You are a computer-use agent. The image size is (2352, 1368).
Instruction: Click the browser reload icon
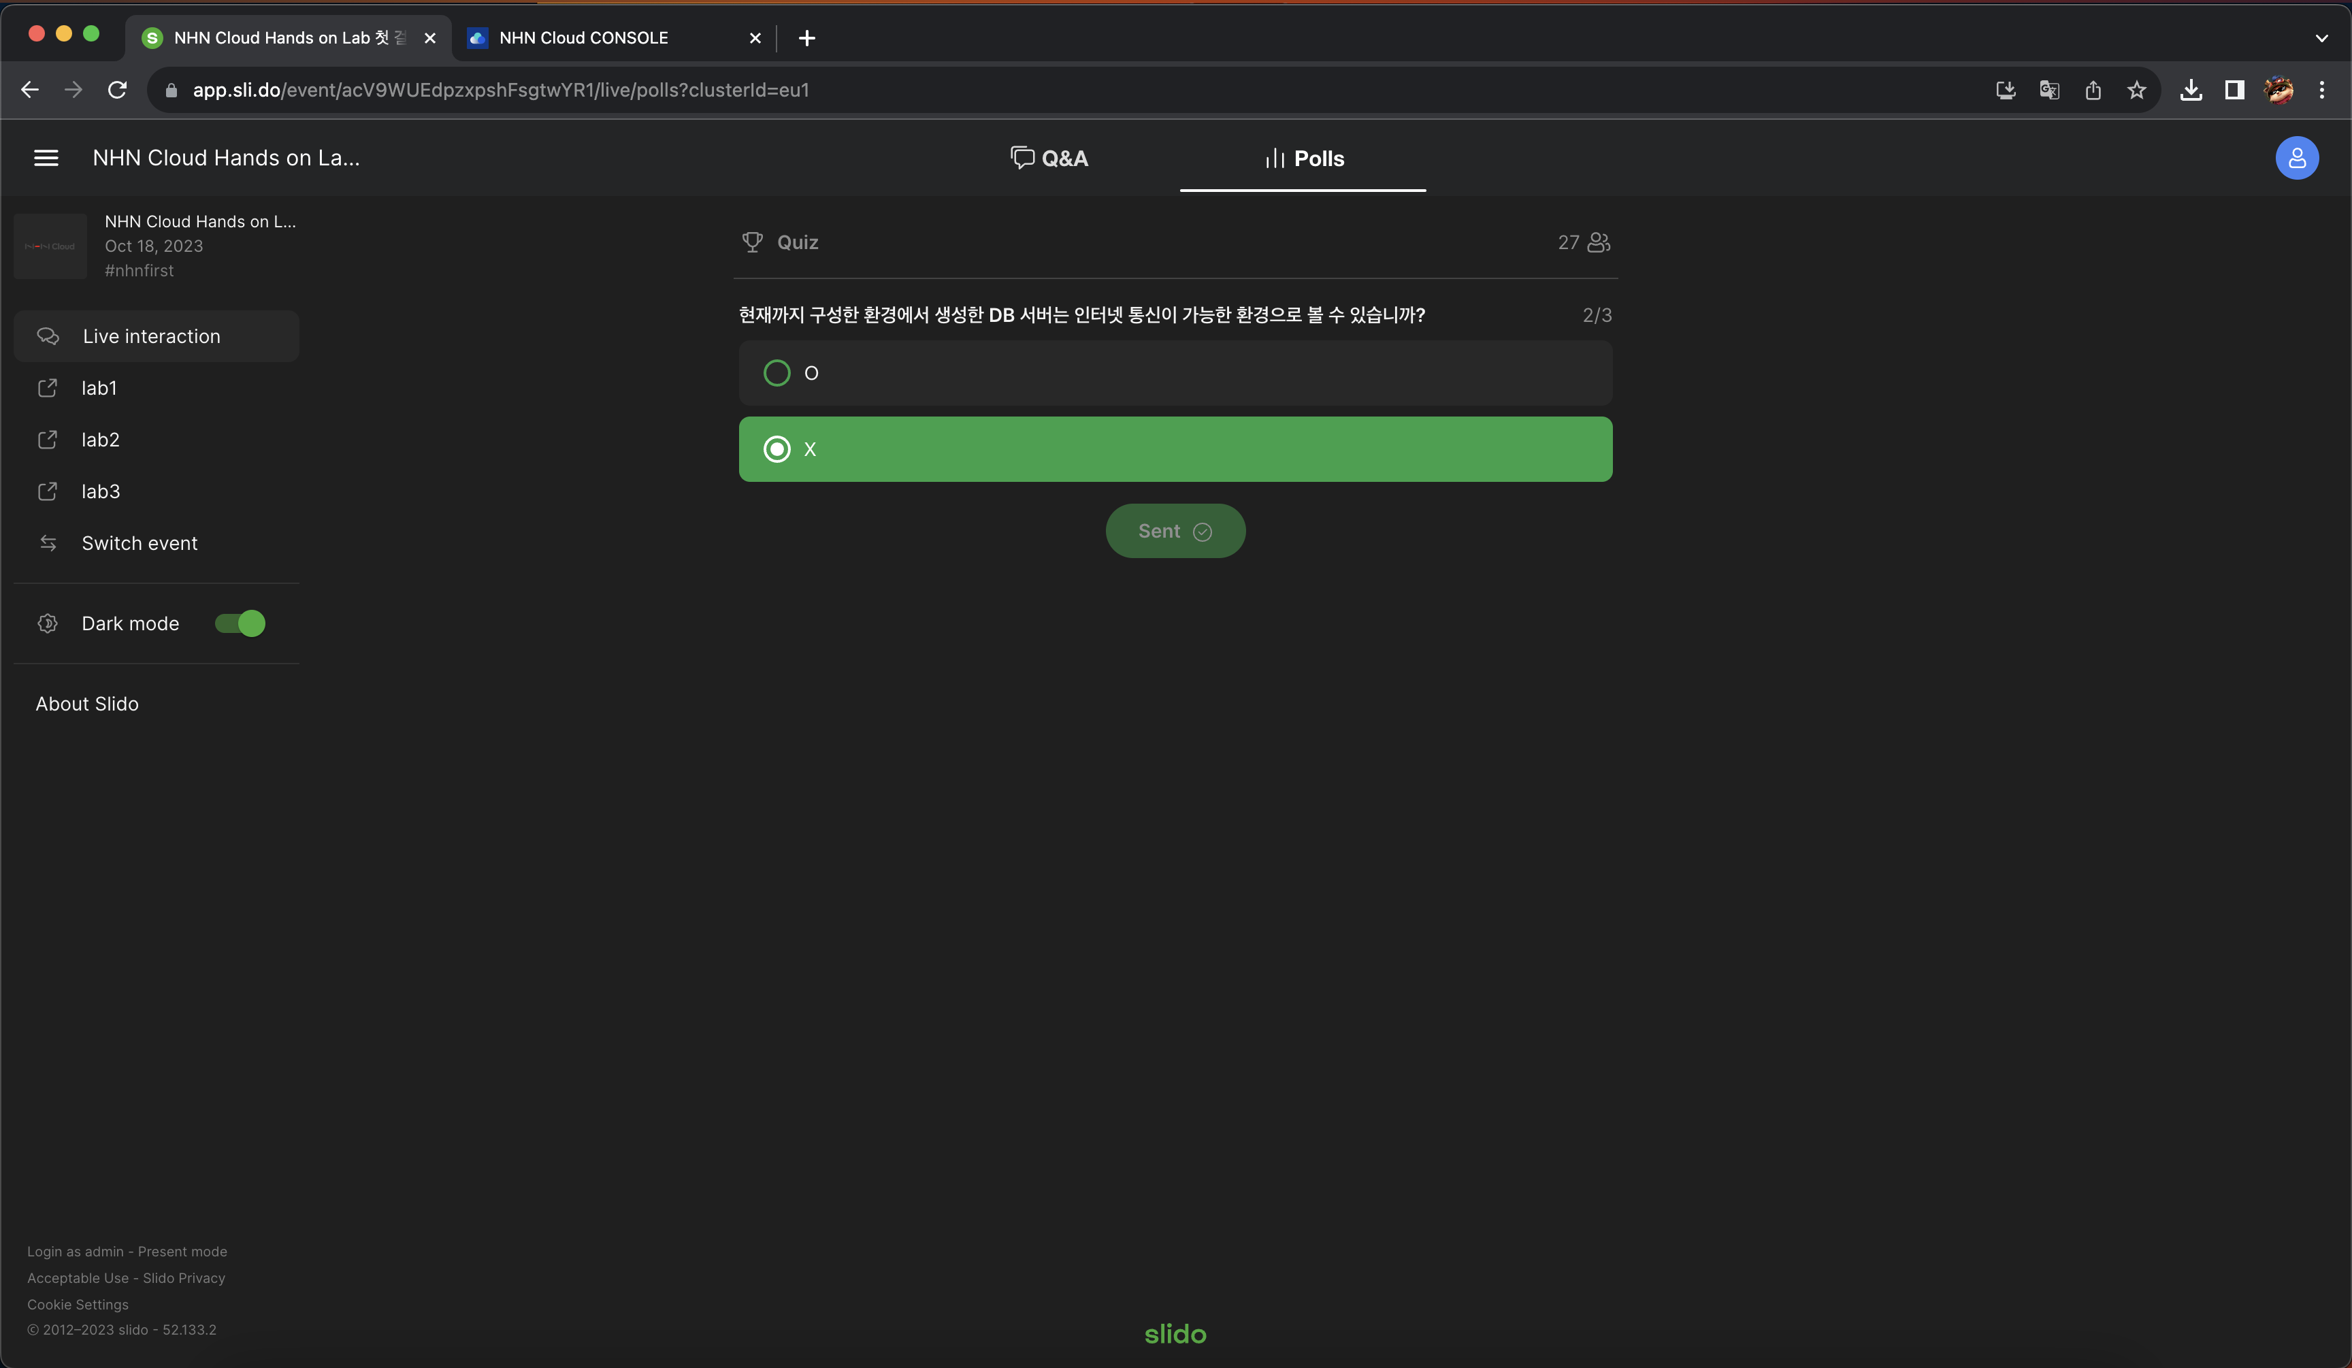118,91
